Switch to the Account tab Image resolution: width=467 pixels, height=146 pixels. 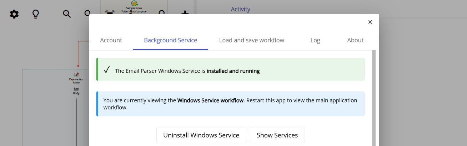click(x=111, y=40)
